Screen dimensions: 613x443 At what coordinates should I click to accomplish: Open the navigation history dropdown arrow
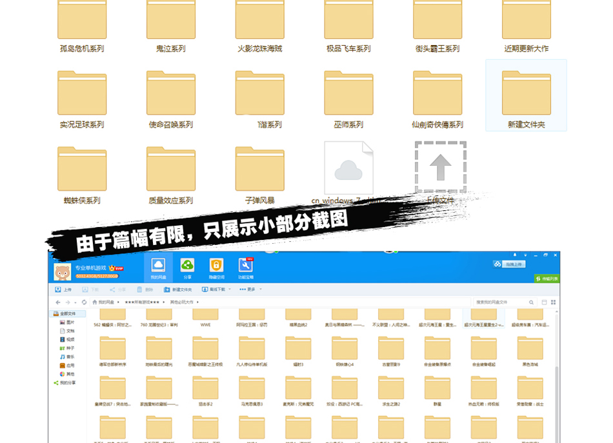coord(75,302)
